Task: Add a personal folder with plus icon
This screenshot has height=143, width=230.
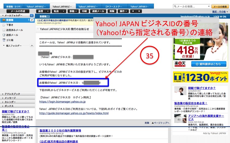Action: pyautogui.click(x=32, y=45)
